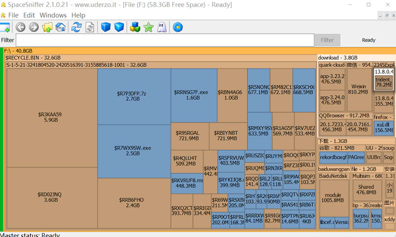The height and width of the screenshot is (237, 396).
Task: Toggle the ghost unknown space icon
Action: point(162,27)
